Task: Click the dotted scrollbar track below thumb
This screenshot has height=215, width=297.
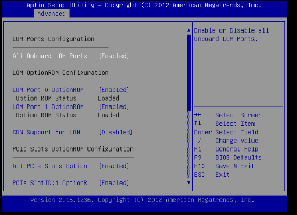Action: point(189,145)
